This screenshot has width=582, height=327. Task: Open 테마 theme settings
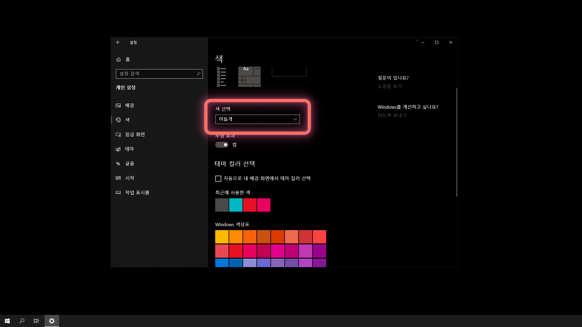[x=129, y=149]
